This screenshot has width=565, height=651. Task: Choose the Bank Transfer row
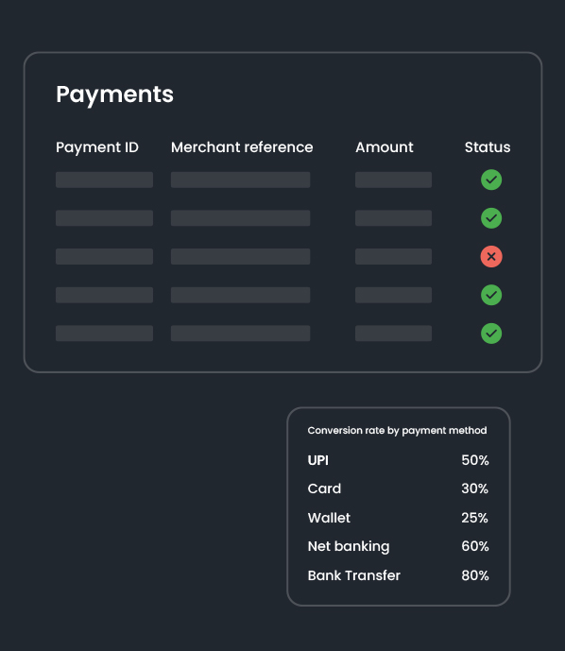(398, 575)
